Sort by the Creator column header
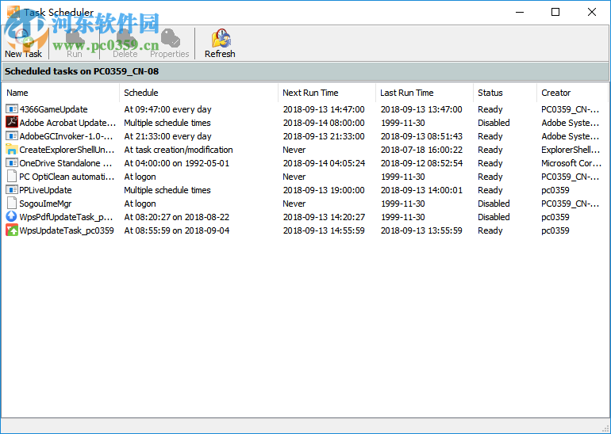Viewport: 611px width, 434px height. coord(572,93)
